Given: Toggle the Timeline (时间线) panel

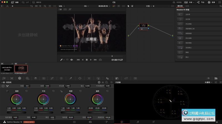Looking at the screenshot, I should [177, 2].
